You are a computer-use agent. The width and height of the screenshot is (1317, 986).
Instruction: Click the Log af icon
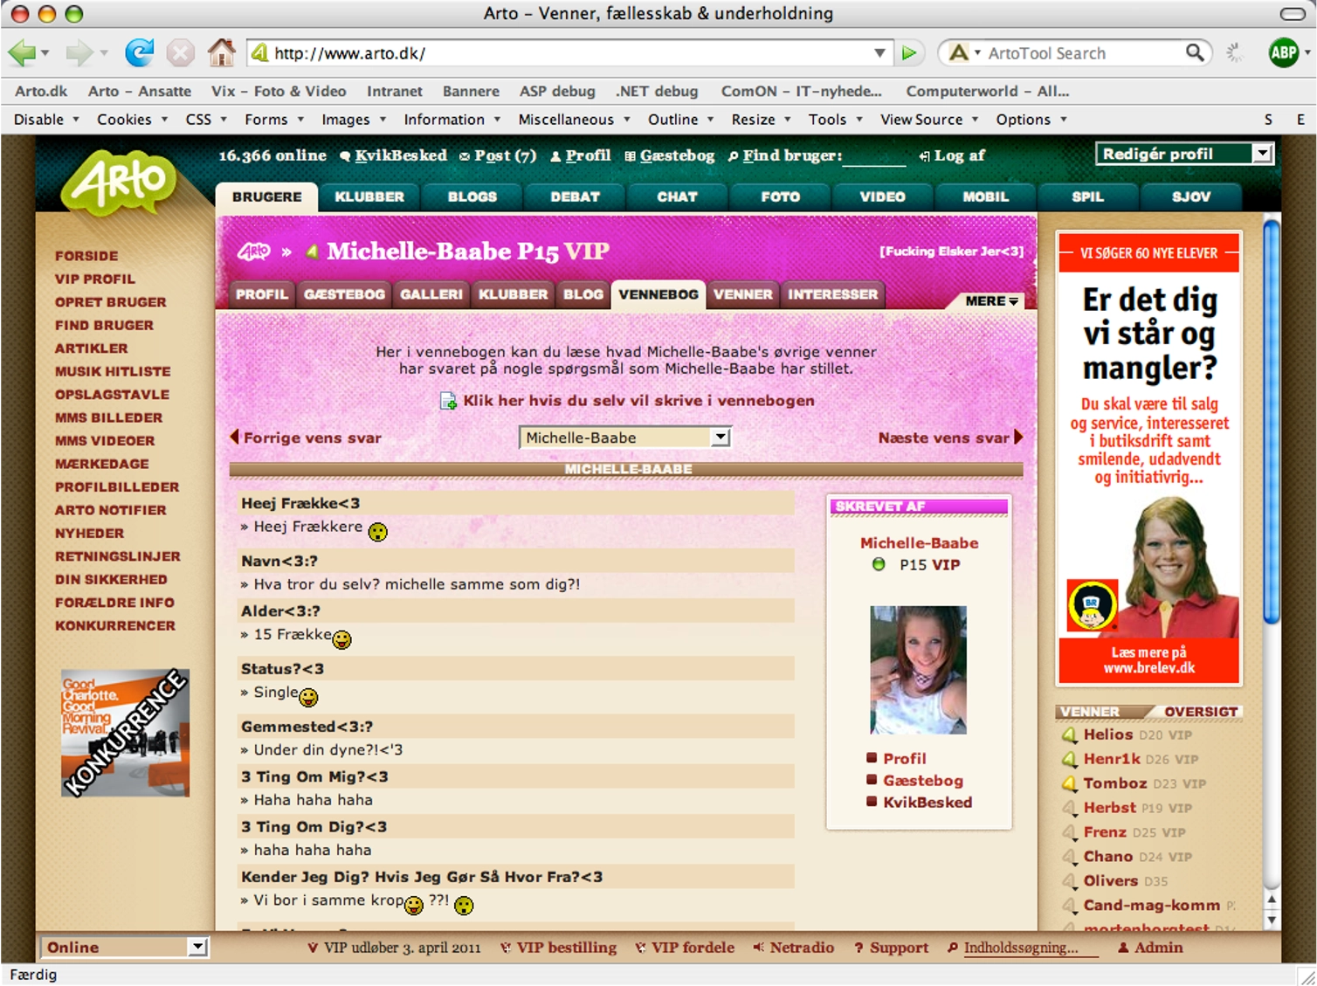[x=924, y=156]
